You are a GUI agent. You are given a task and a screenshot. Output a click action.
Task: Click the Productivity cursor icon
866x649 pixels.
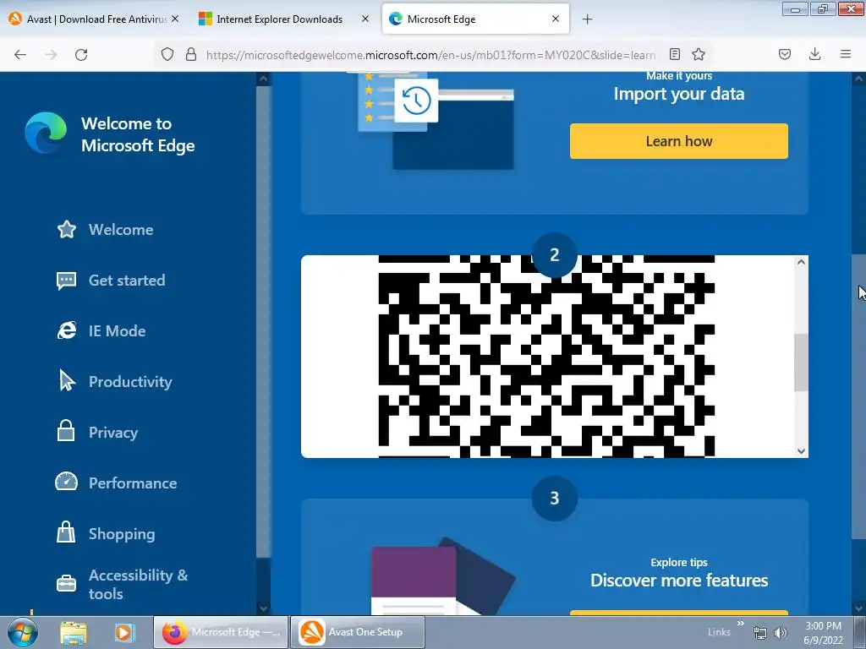pos(67,381)
